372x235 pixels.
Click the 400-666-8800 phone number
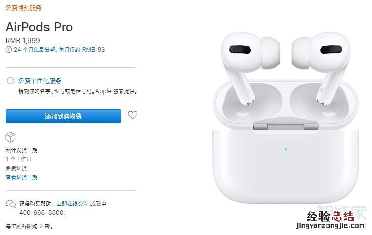pos(41,212)
